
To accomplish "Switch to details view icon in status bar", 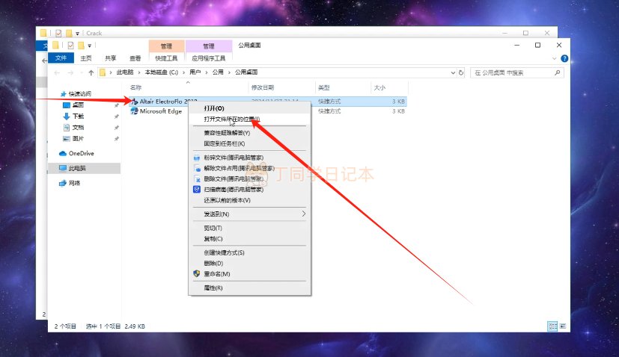I will tap(552, 326).
